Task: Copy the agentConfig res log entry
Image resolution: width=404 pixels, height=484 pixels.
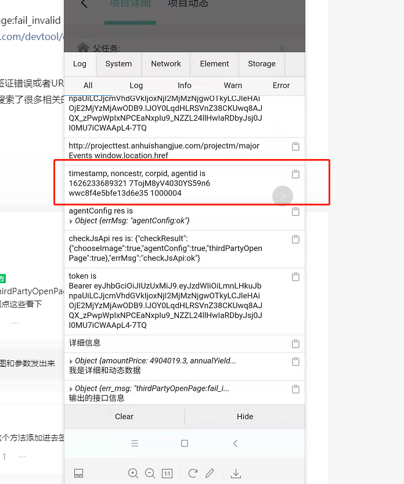Action: [x=295, y=211]
